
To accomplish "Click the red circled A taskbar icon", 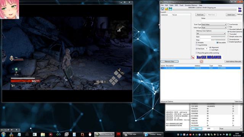I will 51,134.
